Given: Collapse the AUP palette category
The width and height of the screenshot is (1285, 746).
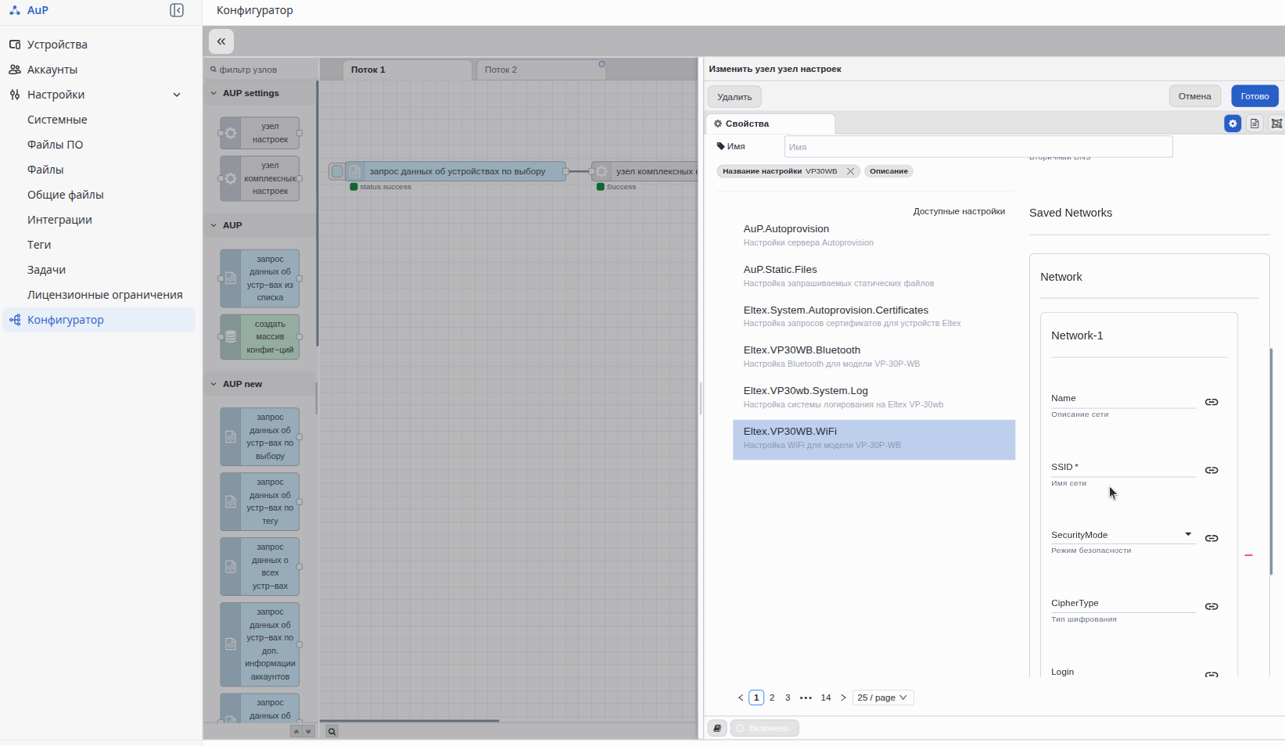Looking at the screenshot, I should (x=214, y=225).
